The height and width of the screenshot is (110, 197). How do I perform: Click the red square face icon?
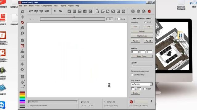coord(22,46)
